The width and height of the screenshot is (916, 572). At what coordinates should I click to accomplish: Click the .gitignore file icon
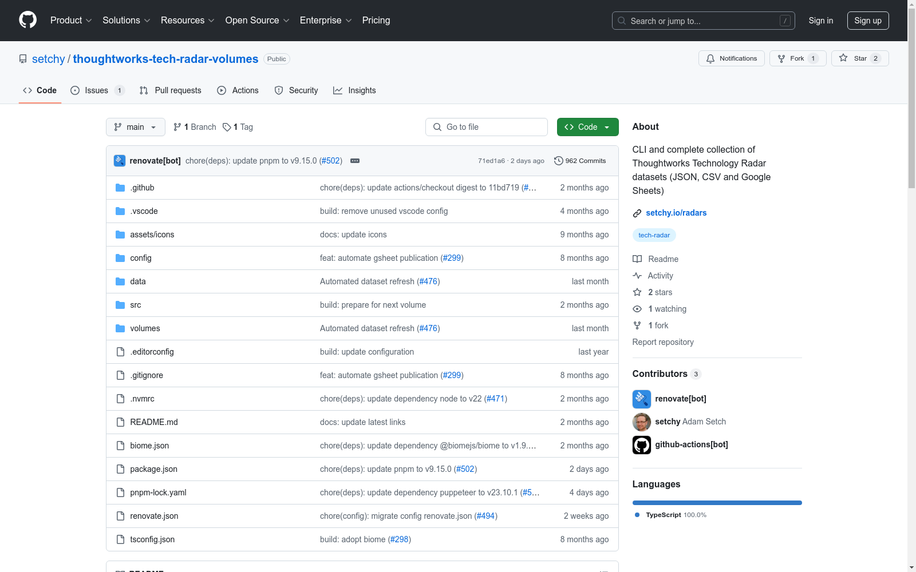pos(120,375)
